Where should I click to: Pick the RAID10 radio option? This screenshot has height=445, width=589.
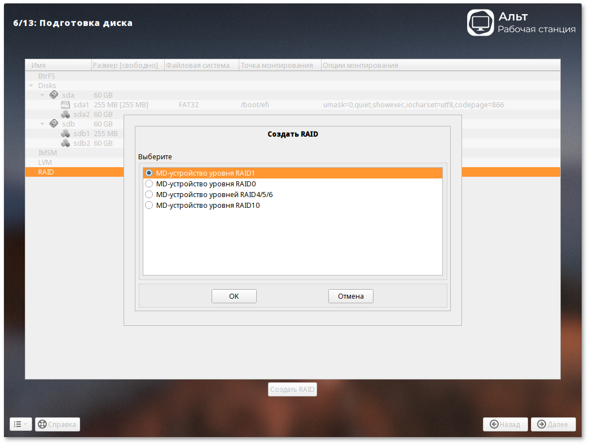tap(149, 205)
